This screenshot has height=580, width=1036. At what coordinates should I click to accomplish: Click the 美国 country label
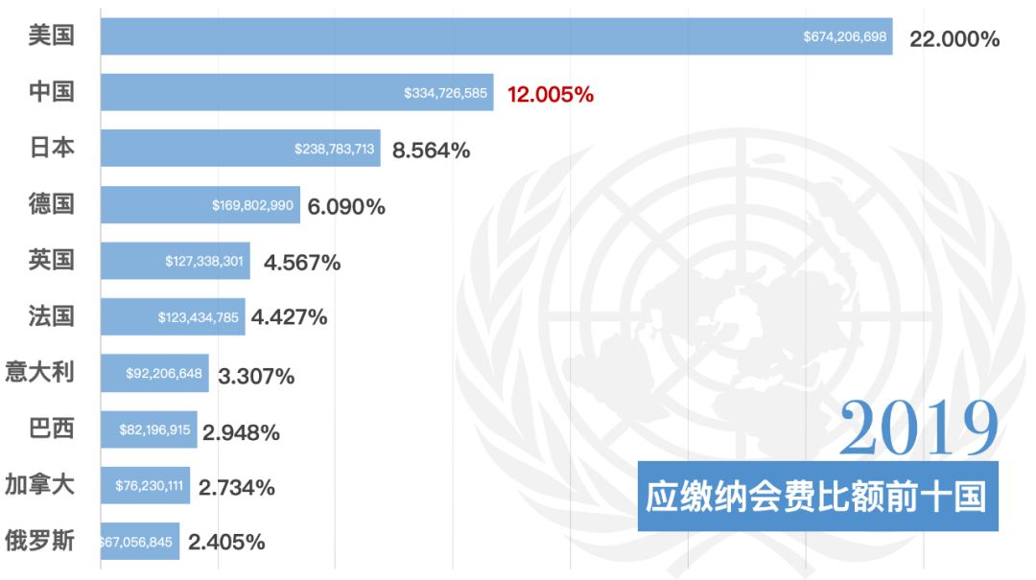tap(52, 37)
